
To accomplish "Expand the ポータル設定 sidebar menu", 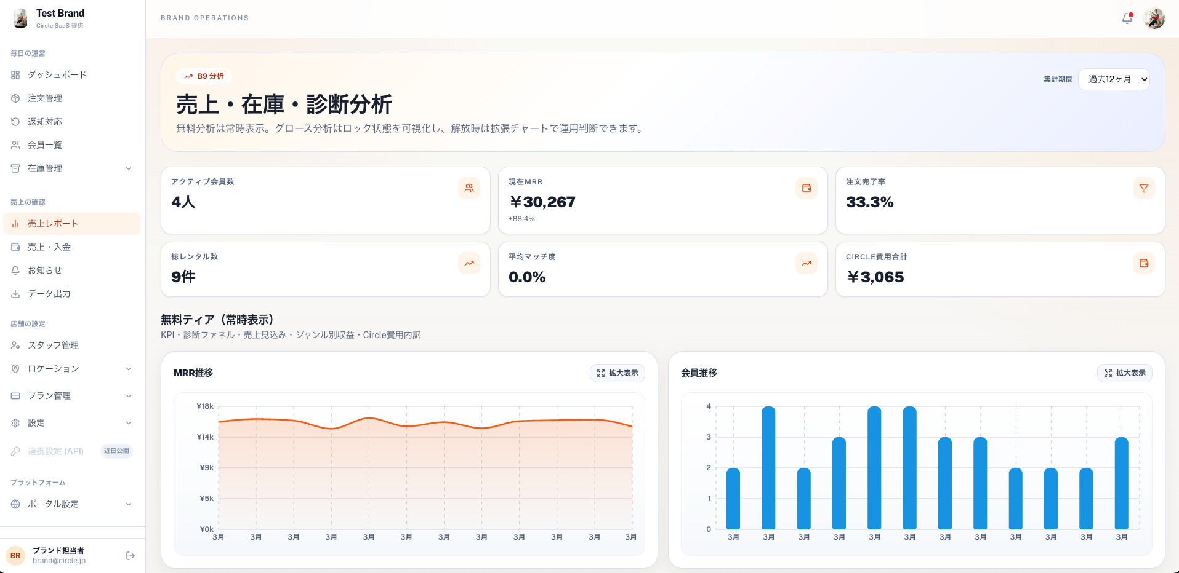I will pos(71,504).
